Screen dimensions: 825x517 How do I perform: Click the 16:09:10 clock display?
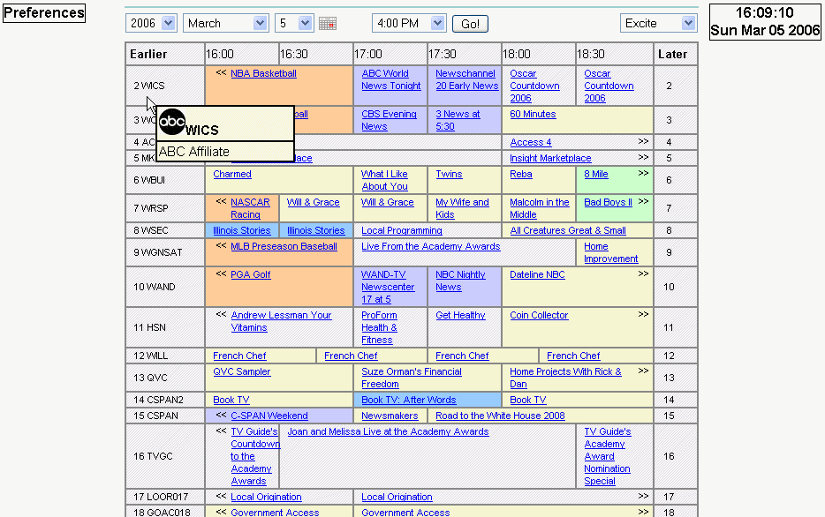coord(764,12)
